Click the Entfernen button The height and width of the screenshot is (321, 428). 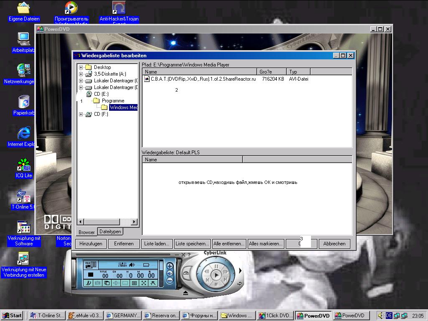point(124,244)
